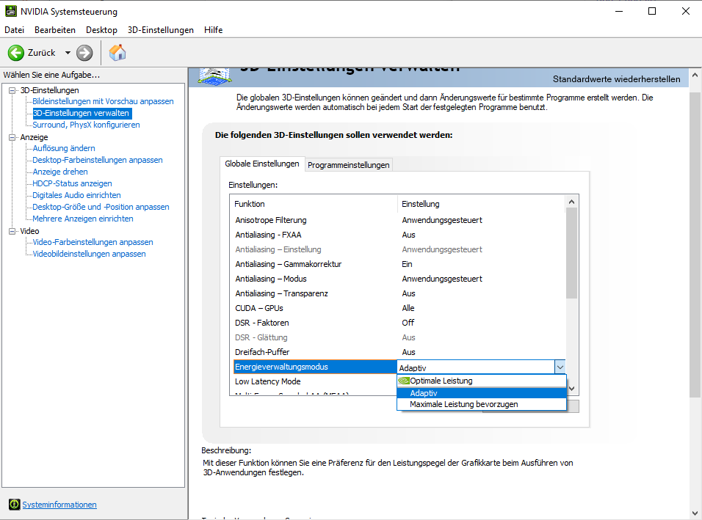This screenshot has width=702, height=520.
Task: Choose Maximale Leistung bevorzugen
Action: coord(482,404)
